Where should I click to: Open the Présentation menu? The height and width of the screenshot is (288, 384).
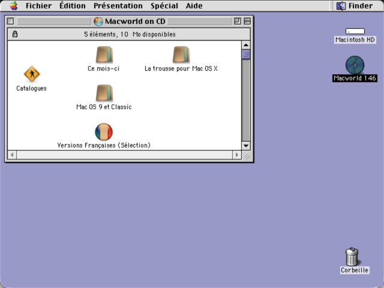(118, 5)
